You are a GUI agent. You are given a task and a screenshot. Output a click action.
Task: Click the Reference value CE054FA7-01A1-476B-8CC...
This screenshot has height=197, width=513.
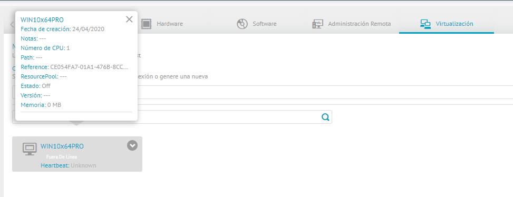coord(89,67)
